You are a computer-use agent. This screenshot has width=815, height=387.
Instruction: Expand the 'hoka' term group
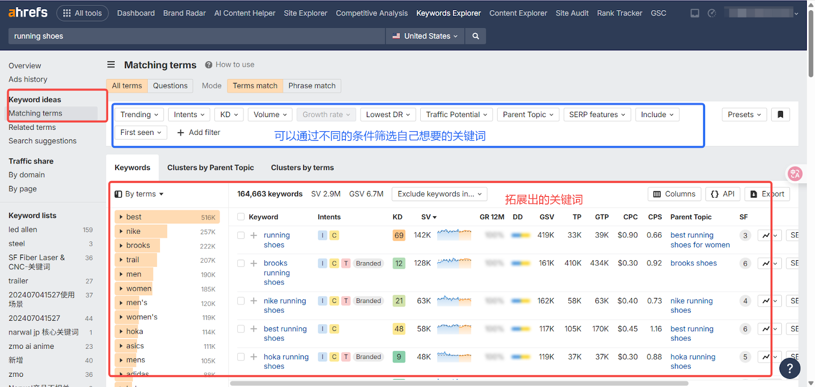point(121,331)
